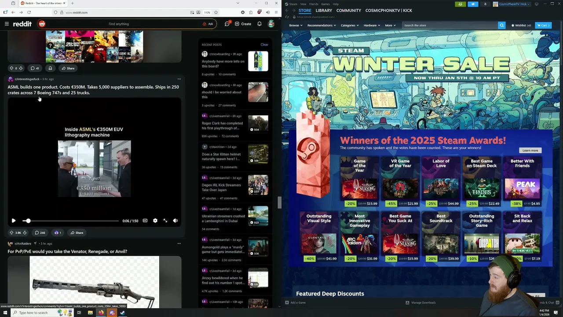The image size is (563, 317).
Task: Expand Steam Categories dropdown
Action: coord(350,25)
